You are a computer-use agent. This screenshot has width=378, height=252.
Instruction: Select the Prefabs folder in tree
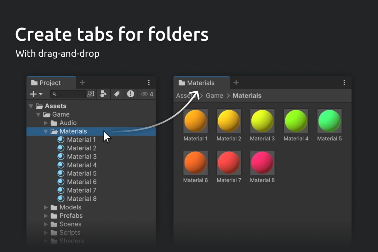click(x=66, y=216)
